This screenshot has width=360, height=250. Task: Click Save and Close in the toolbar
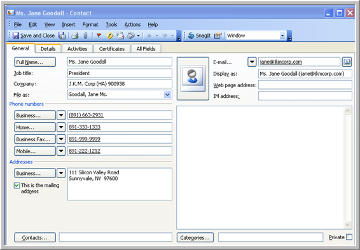click(x=34, y=36)
